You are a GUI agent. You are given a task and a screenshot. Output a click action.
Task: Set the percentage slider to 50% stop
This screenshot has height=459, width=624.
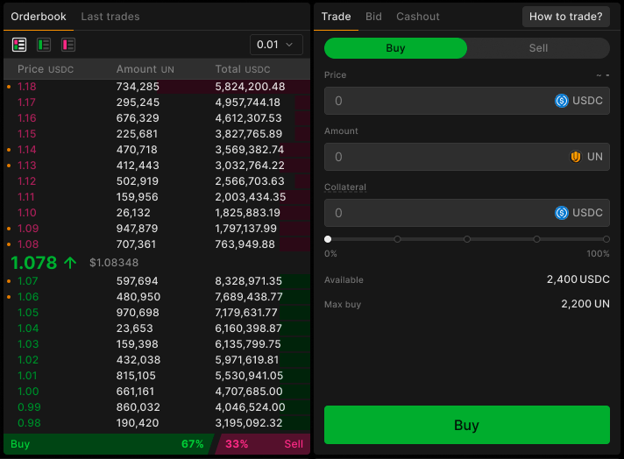pos(467,239)
